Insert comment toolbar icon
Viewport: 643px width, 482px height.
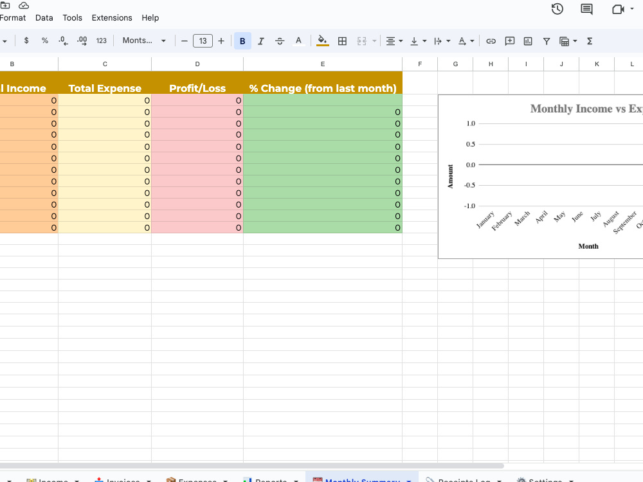[509, 41]
